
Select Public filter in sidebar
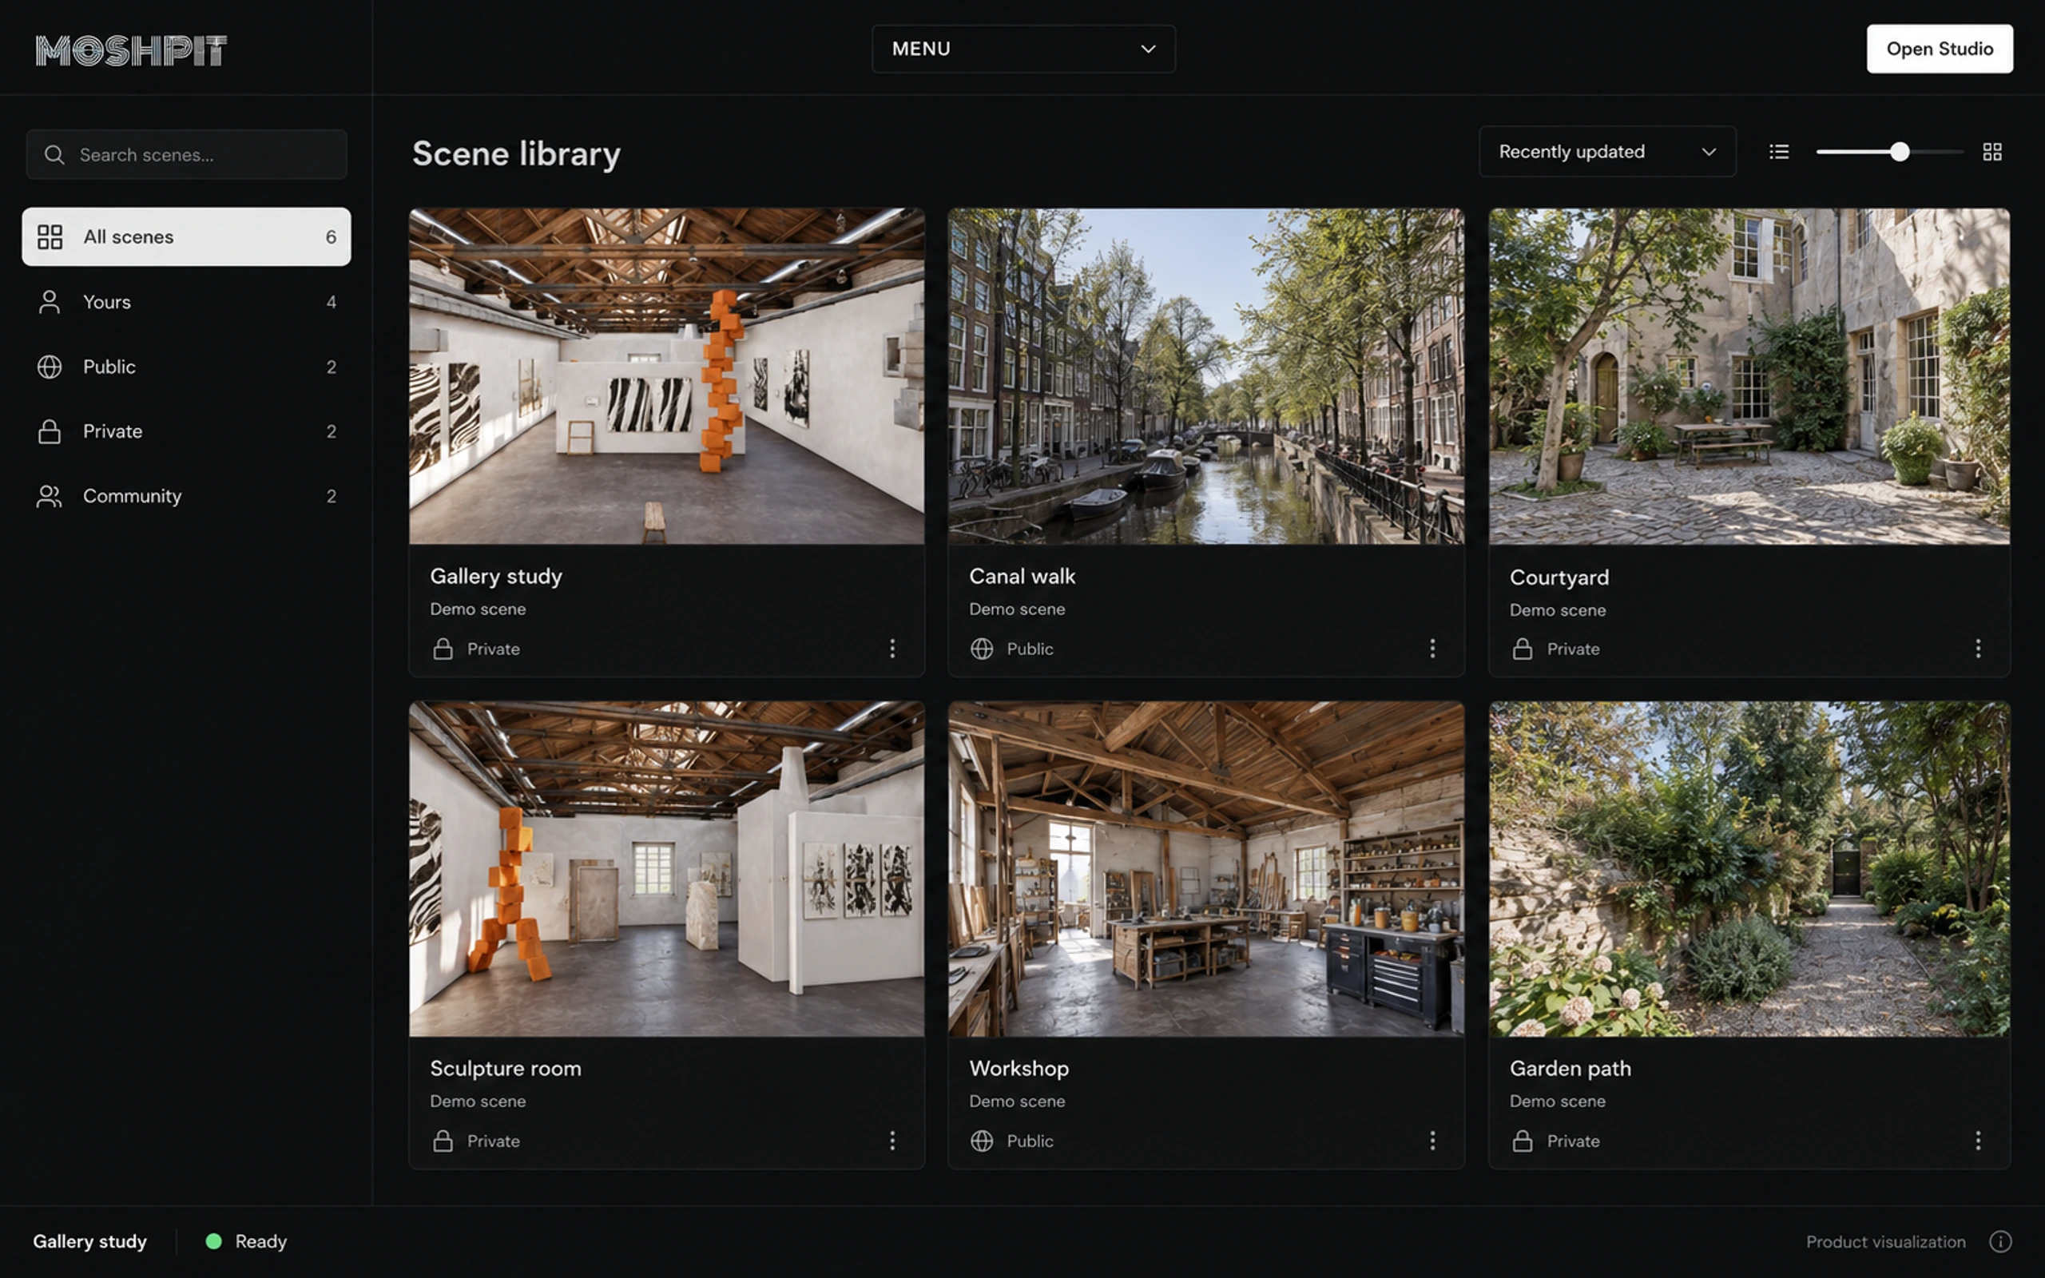click(187, 367)
